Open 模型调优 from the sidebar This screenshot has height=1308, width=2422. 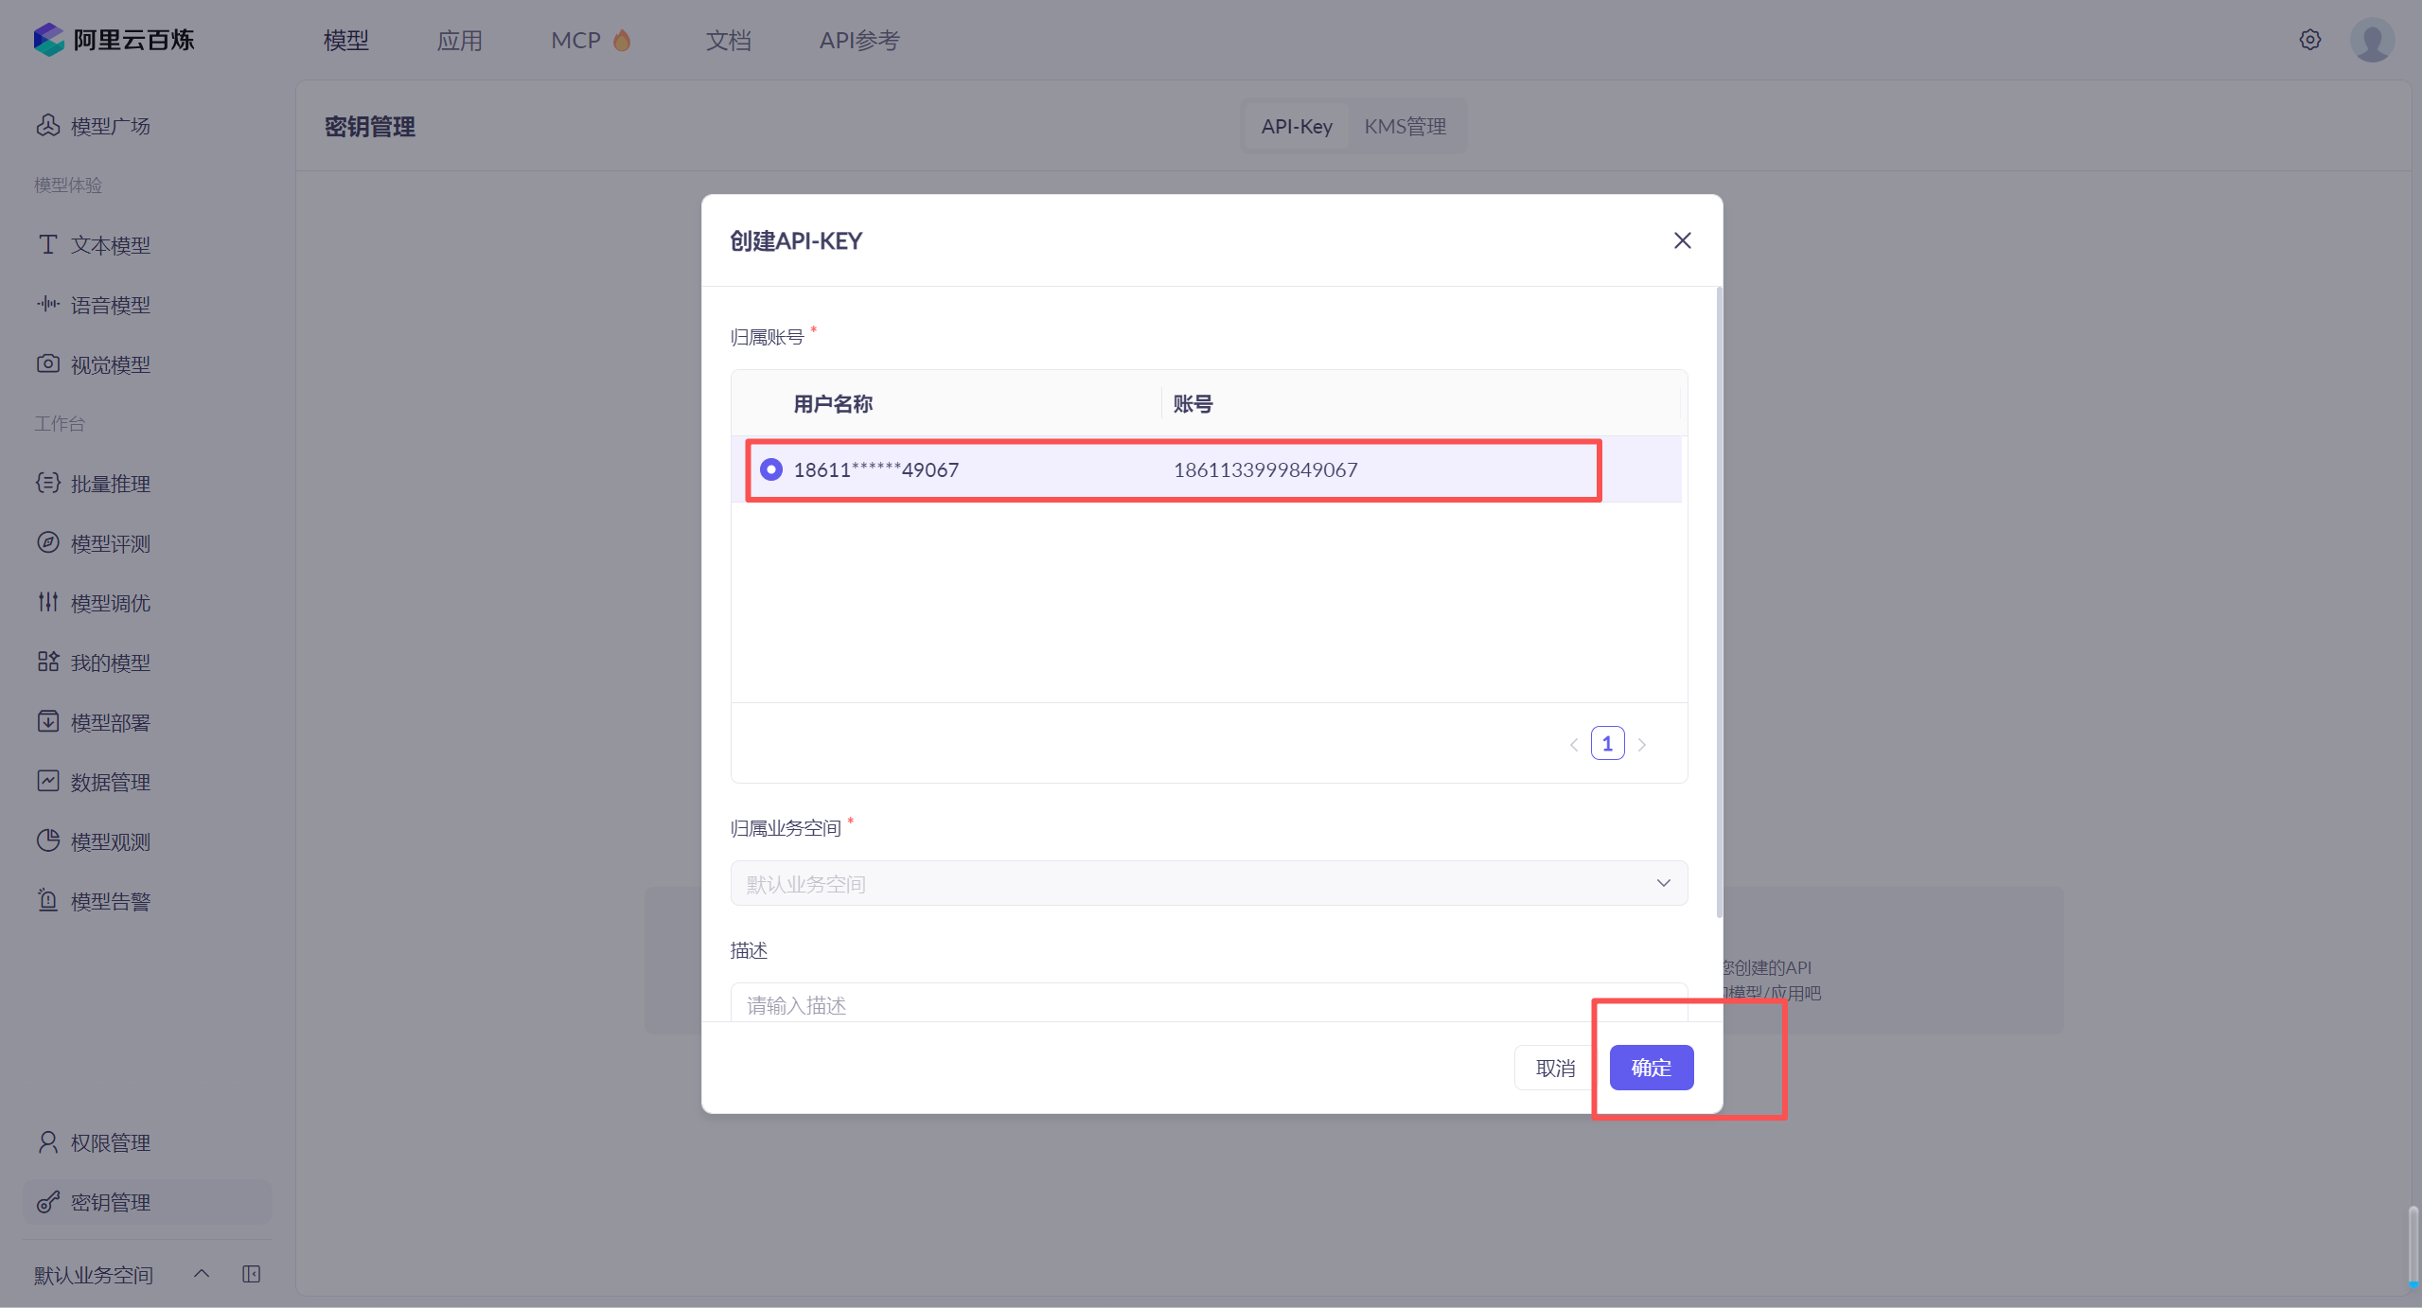[x=110, y=603]
